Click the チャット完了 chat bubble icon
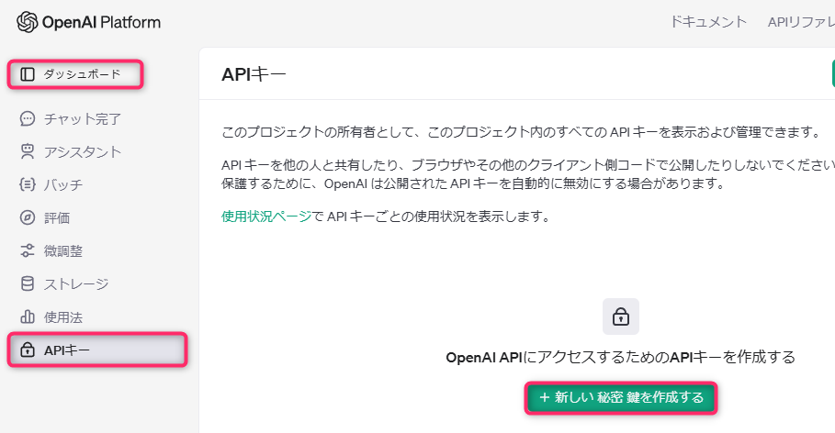835x433 pixels. pos(28,118)
